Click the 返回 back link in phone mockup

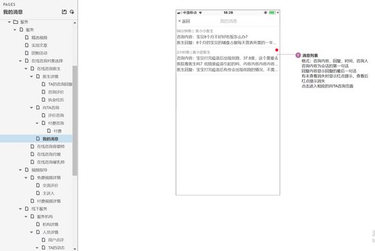(x=184, y=21)
